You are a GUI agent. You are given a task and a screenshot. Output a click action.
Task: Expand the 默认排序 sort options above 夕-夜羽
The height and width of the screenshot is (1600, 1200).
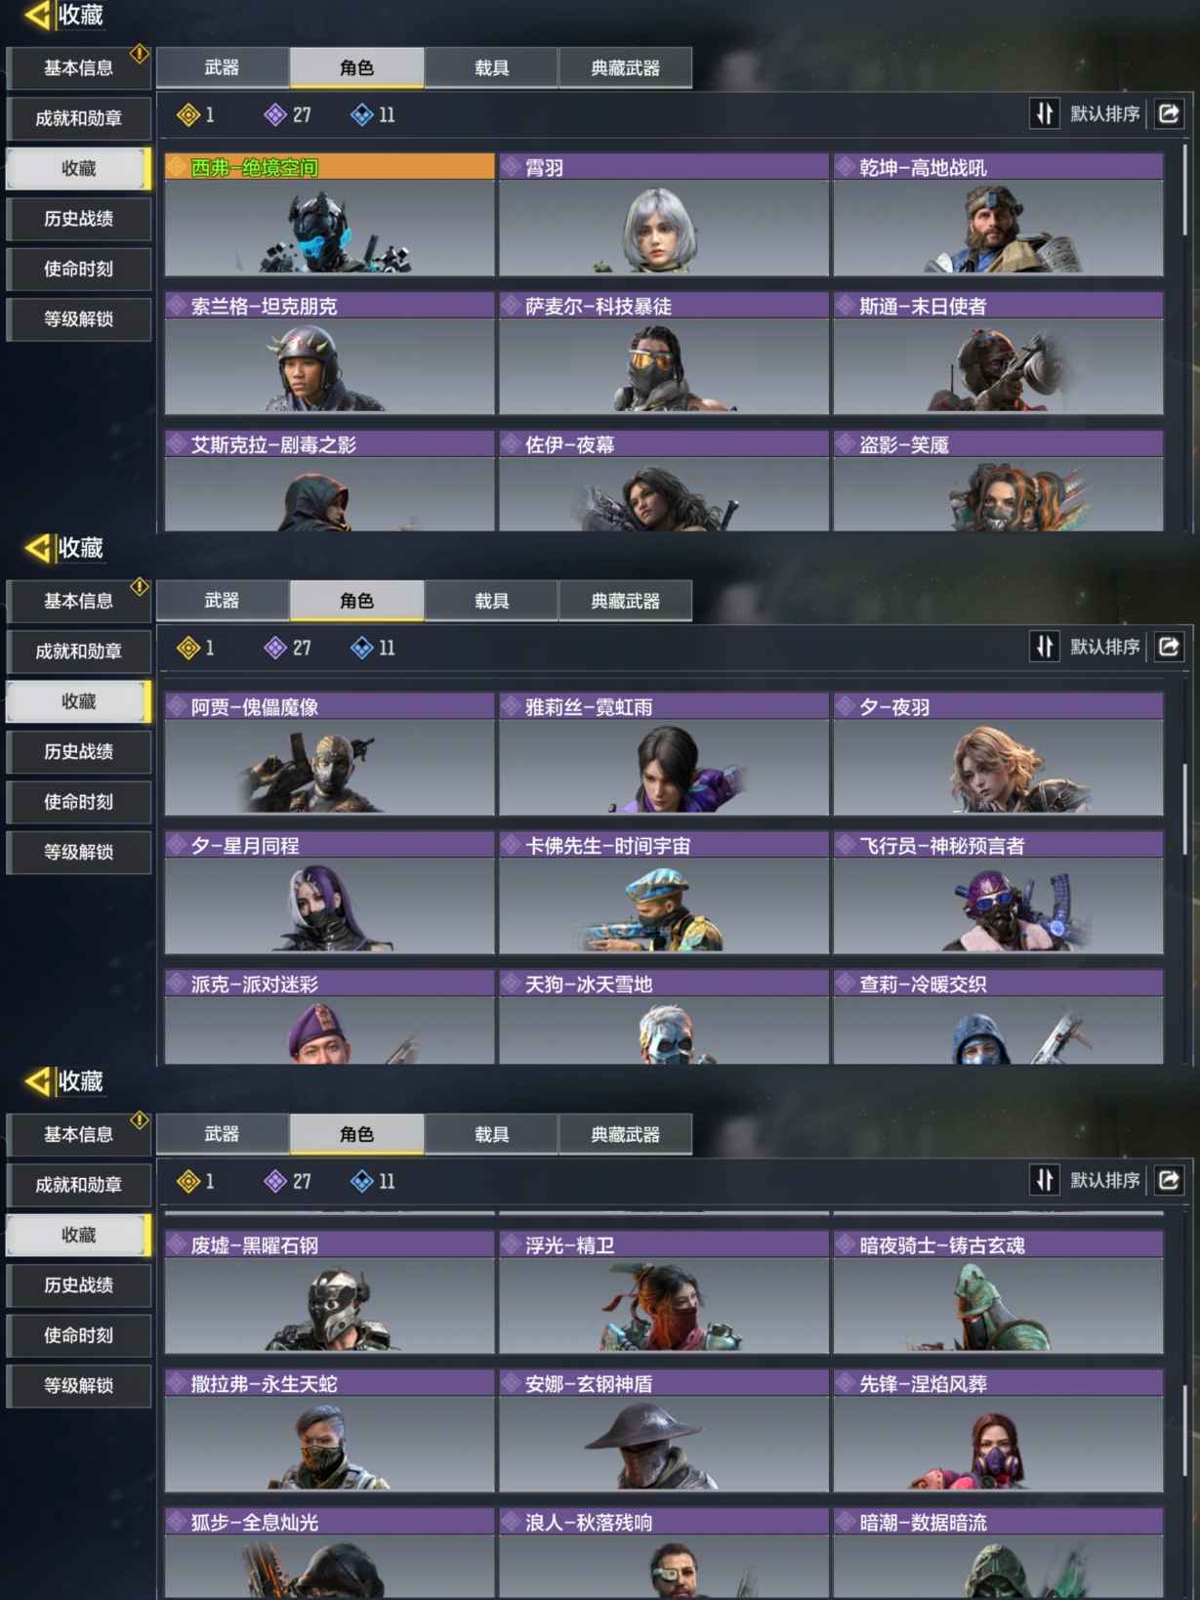[1104, 647]
